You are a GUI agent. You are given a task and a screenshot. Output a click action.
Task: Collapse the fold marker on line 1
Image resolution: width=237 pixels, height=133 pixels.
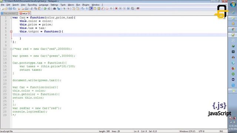11,18
